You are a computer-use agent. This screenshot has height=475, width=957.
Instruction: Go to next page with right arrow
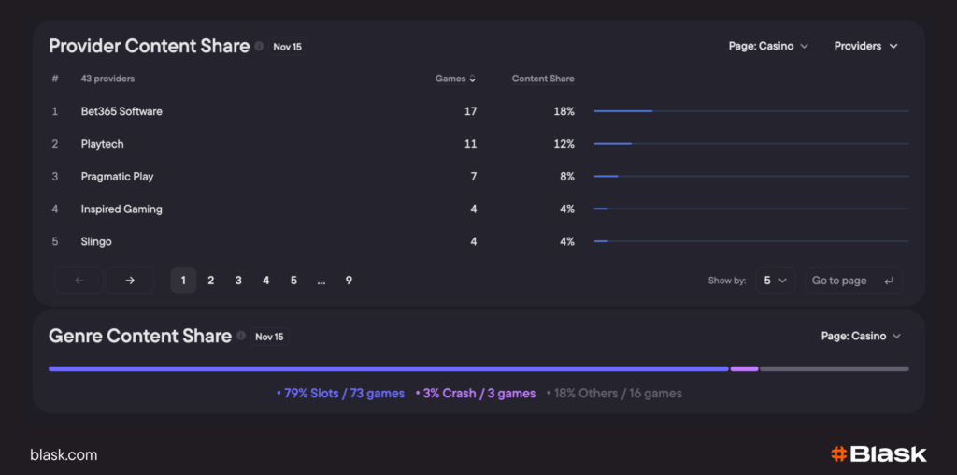click(130, 281)
